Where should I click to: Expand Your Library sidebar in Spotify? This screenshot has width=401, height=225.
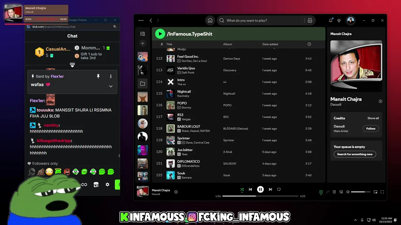(143, 34)
